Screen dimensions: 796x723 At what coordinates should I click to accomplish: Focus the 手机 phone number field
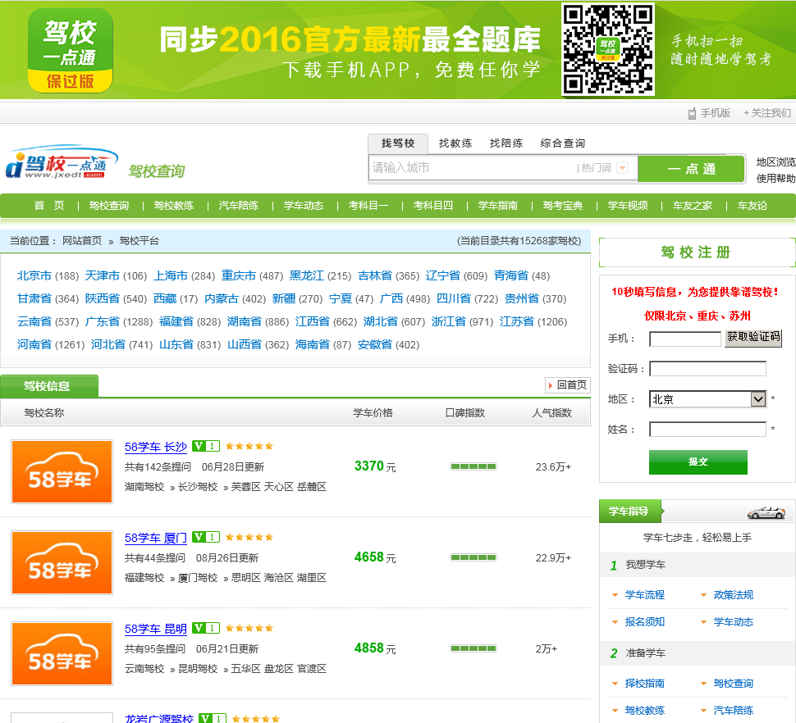pos(685,339)
